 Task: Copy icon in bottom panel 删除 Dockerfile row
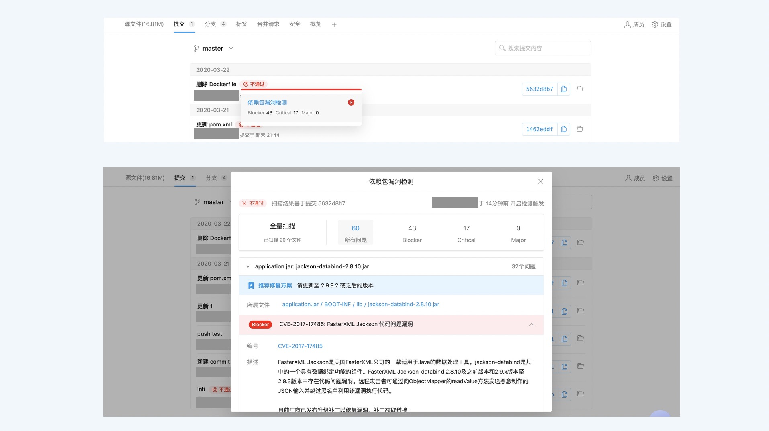tap(564, 243)
